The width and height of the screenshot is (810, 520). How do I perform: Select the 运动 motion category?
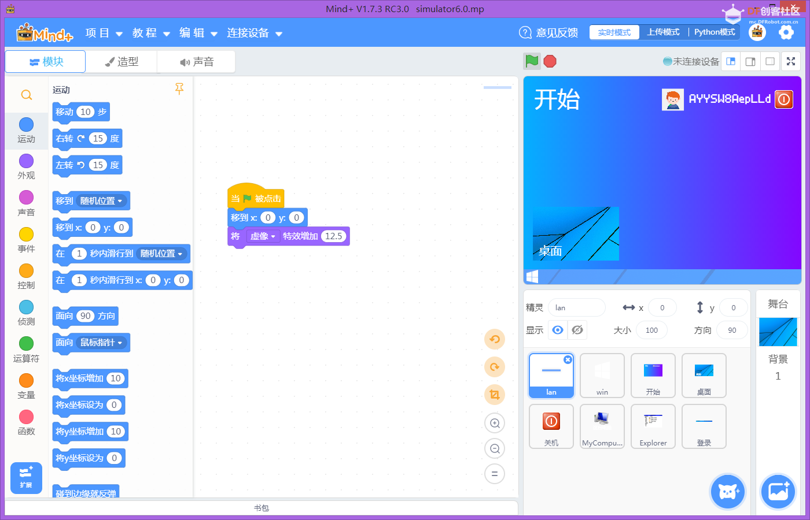tap(26, 131)
